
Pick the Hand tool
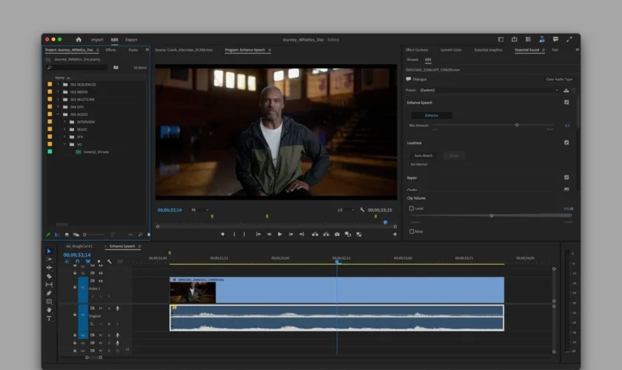click(x=49, y=309)
